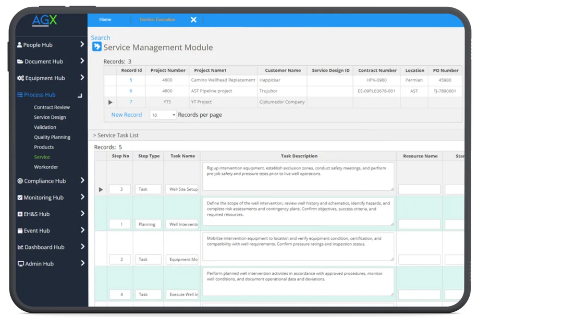The width and height of the screenshot is (563, 317).
Task: Click the Equipment Mo task name field
Action: pos(182,259)
